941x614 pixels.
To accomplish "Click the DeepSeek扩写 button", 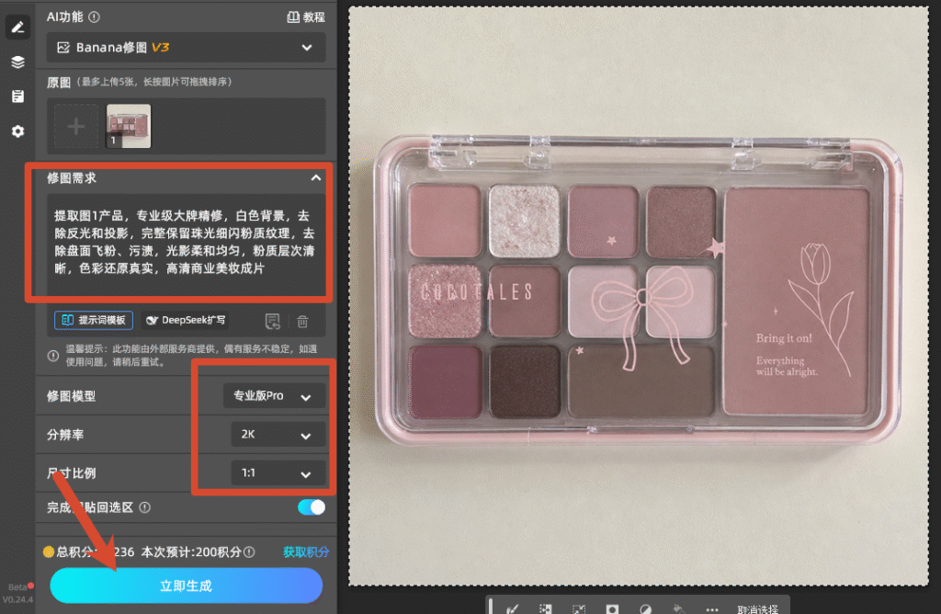I will coord(186,320).
